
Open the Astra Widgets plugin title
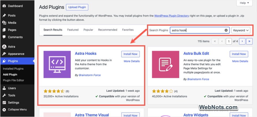coord(196,115)
